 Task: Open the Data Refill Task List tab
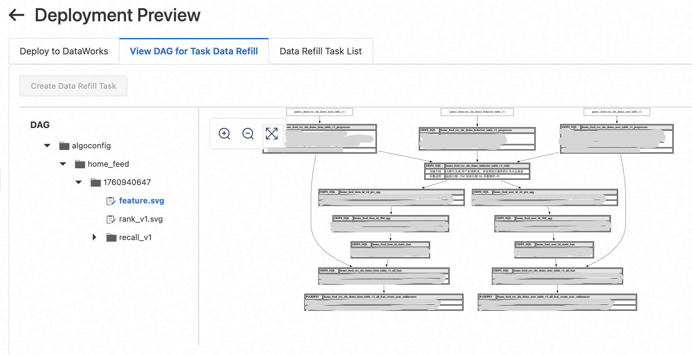point(320,51)
